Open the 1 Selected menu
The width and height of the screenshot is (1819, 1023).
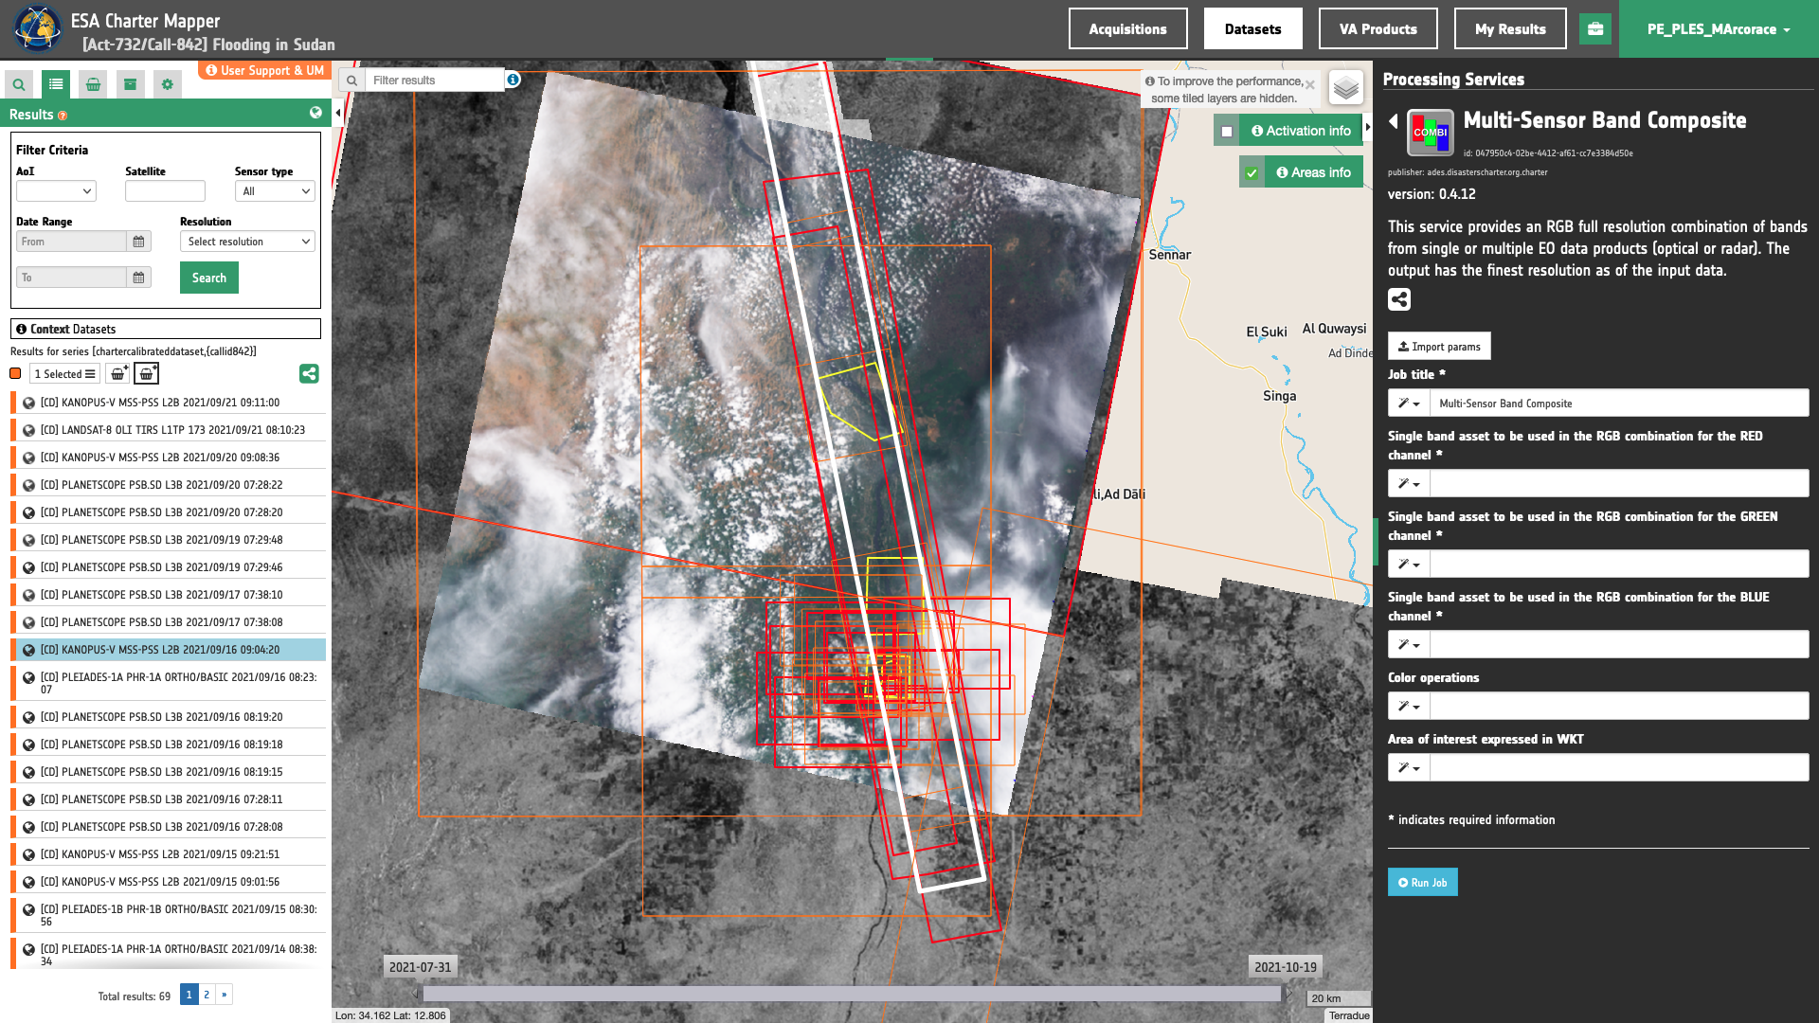(64, 374)
